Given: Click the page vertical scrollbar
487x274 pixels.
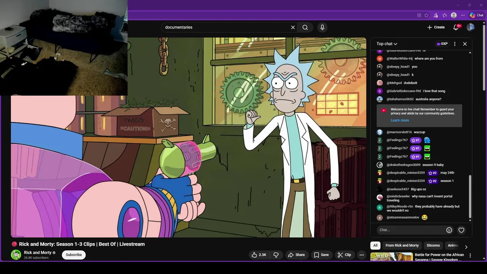Looking at the screenshot, I should [x=484, y=57].
